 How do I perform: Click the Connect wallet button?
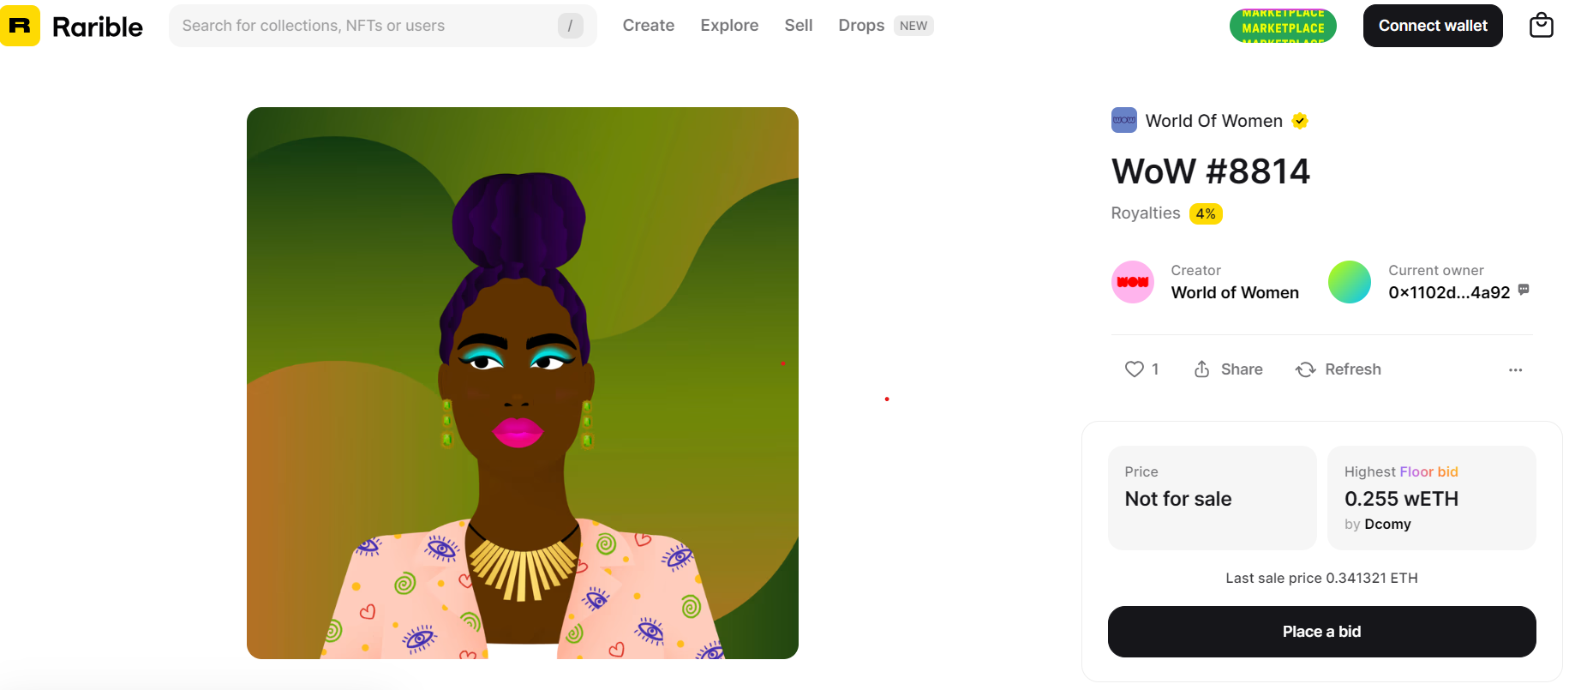(1433, 26)
